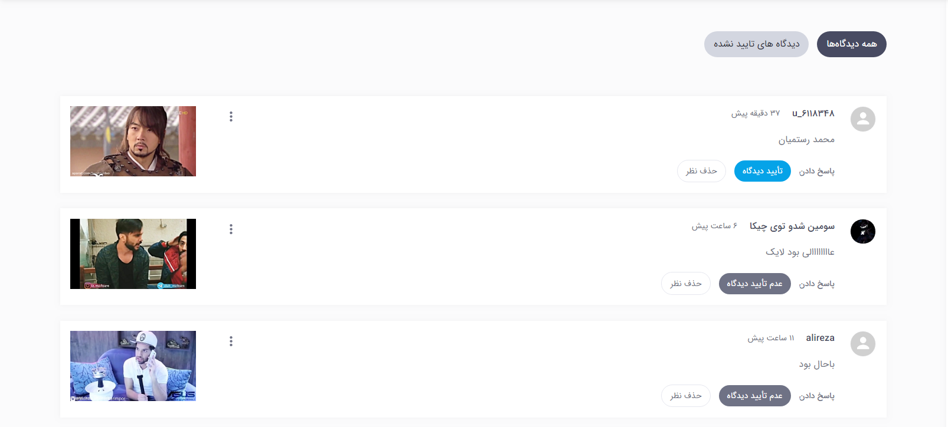Delete the محمد رستمیان comment with حذف نظر

click(701, 171)
